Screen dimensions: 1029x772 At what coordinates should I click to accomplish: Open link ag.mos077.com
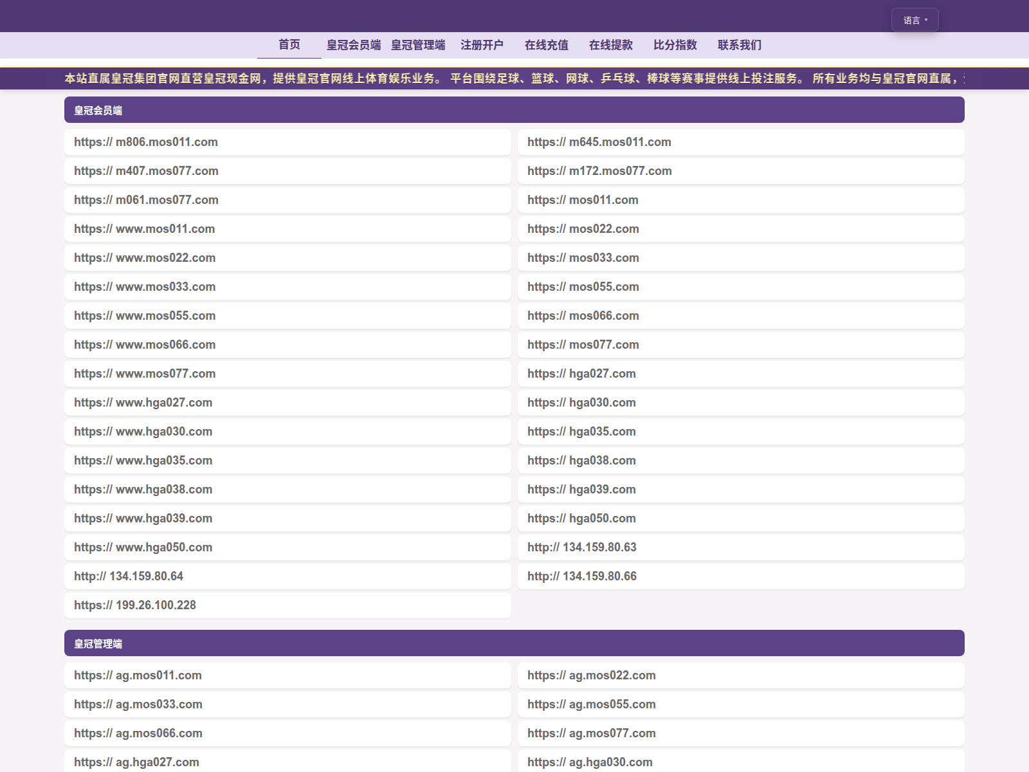pyautogui.click(x=741, y=733)
